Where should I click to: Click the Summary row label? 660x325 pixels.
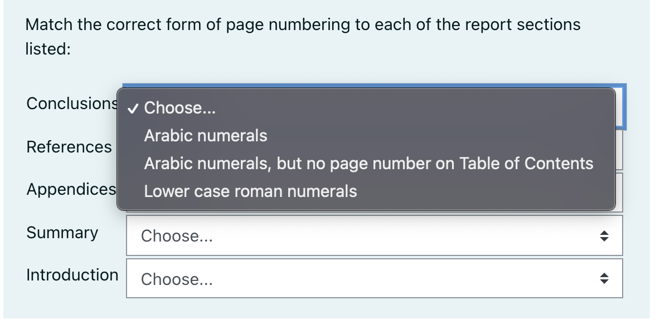(62, 233)
